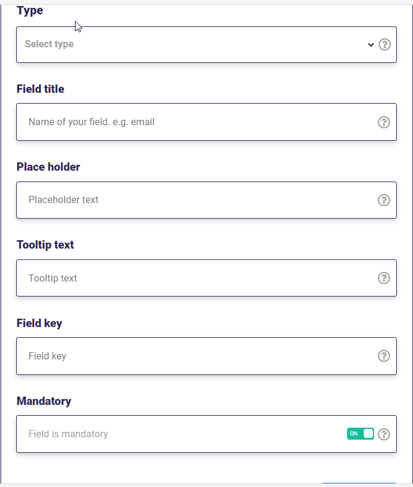
Task: Turn off the Mandatory ON switch
Action: tap(360, 434)
